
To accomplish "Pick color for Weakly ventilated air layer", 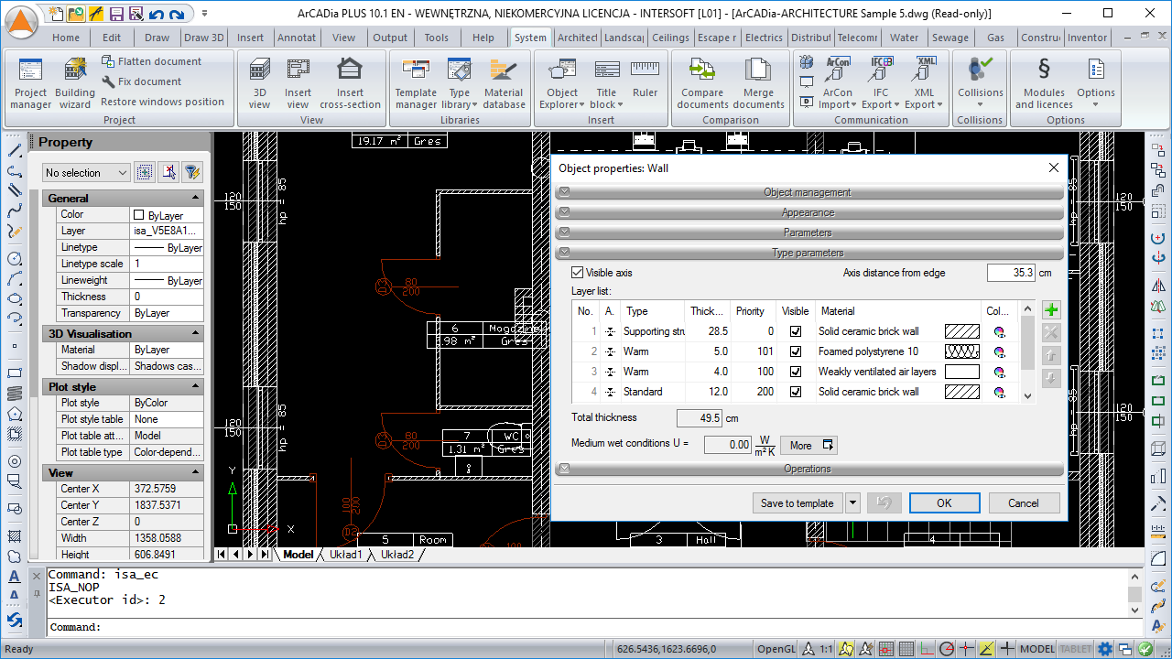I will (999, 372).
